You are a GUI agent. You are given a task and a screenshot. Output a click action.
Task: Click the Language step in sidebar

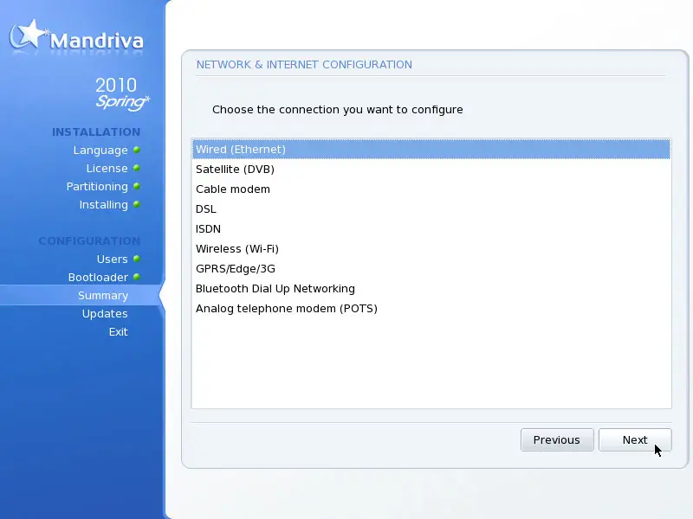click(100, 150)
